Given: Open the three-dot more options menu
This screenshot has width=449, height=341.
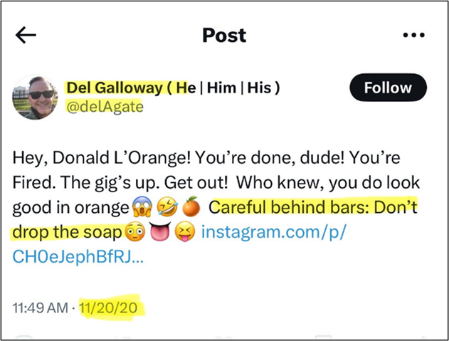Looking at the screenshot, I should (x=413, y=35).
